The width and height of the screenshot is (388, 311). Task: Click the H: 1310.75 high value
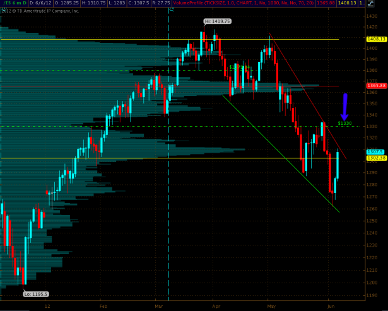(x=92, y=3)
